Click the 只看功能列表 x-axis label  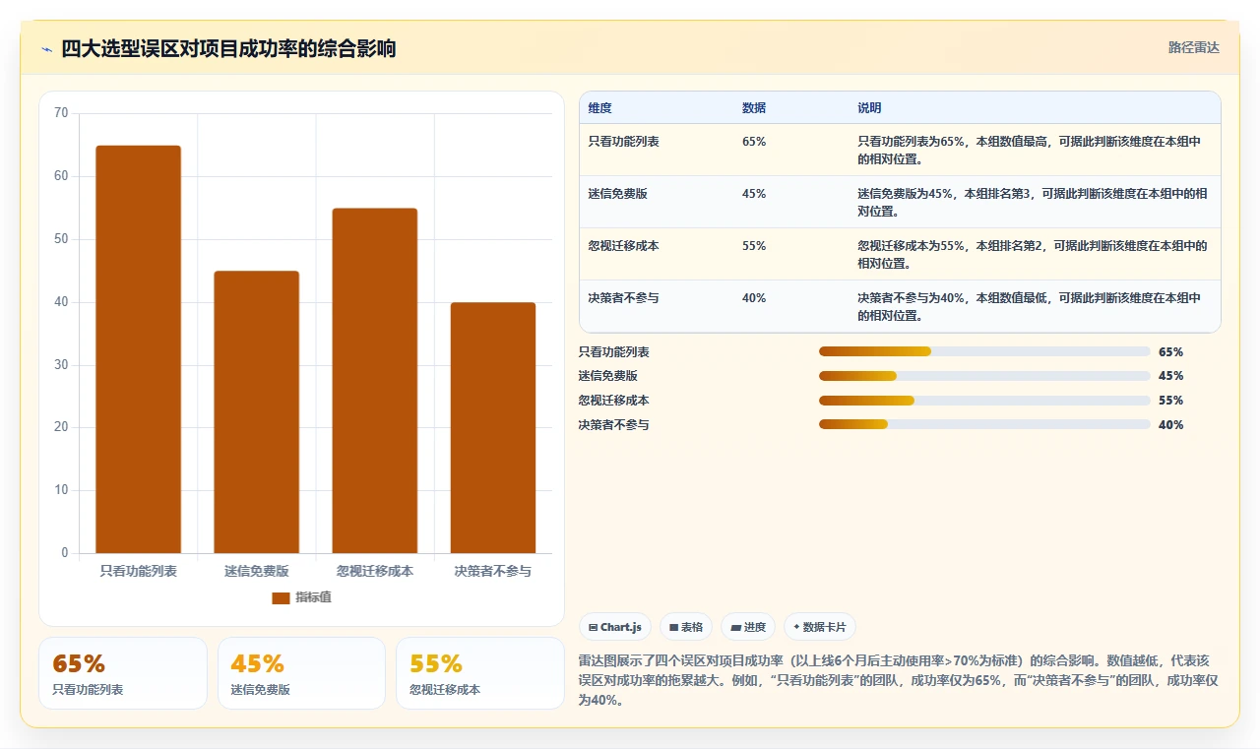[x=138, y=571]
